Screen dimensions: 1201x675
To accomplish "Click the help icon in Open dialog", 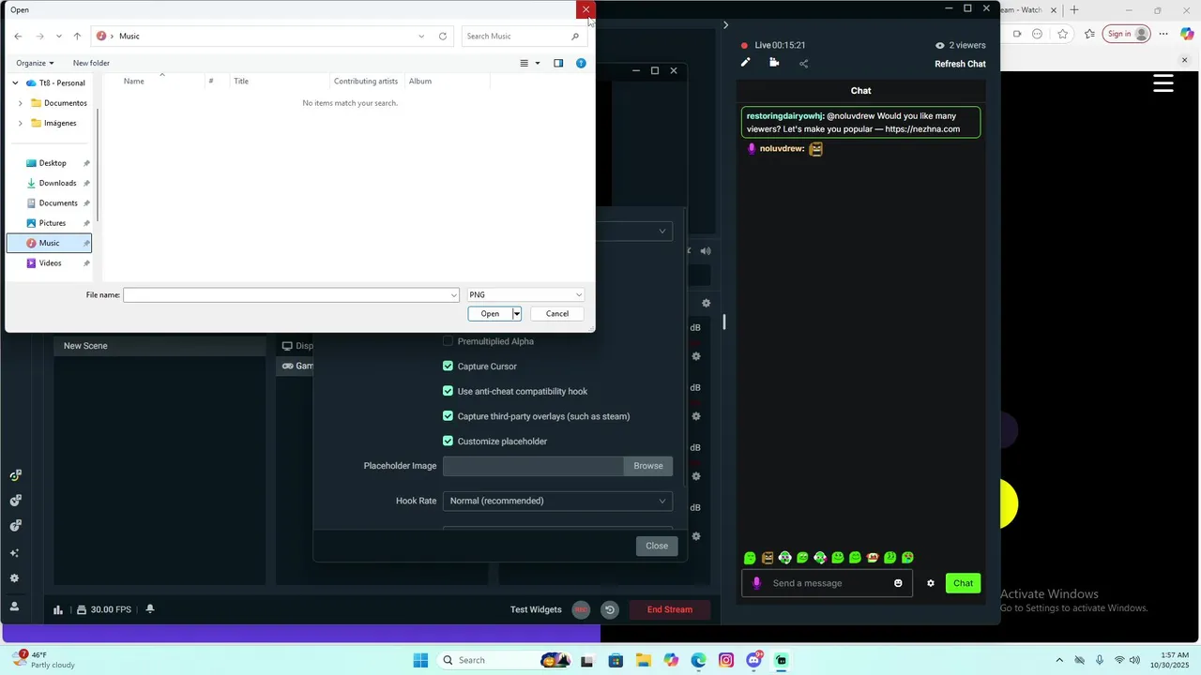I will coord(581,63).
